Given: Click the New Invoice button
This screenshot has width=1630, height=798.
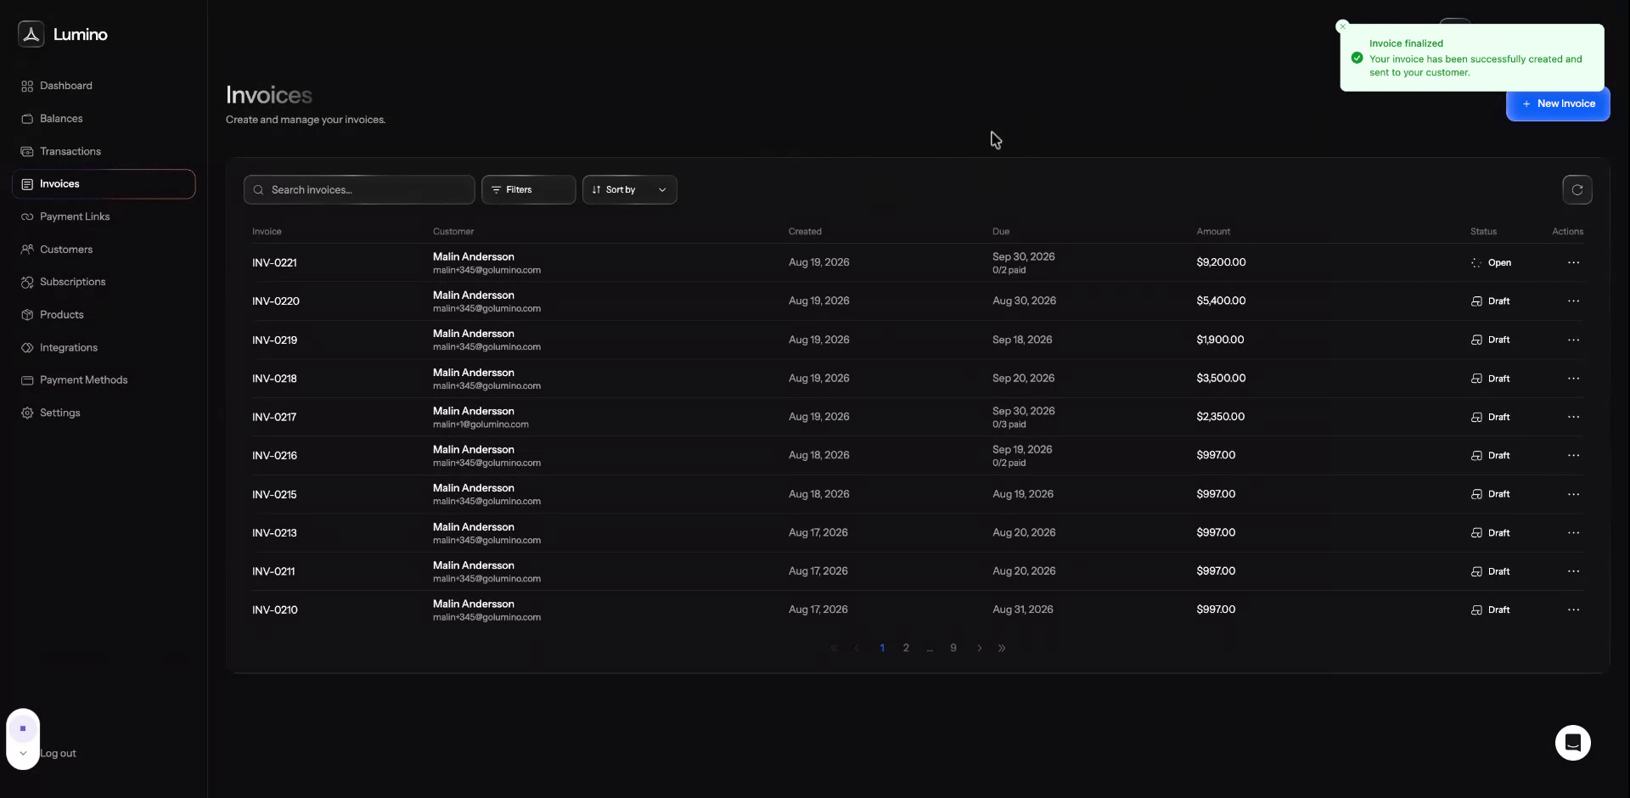Looking at the screenshot, I should [1558, 104].
